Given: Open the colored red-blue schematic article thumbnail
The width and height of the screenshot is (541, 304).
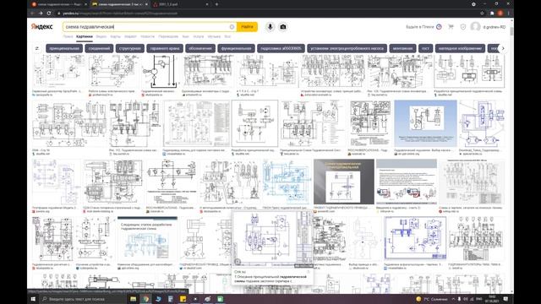Looking at the screenshot, I should point(407,182).
